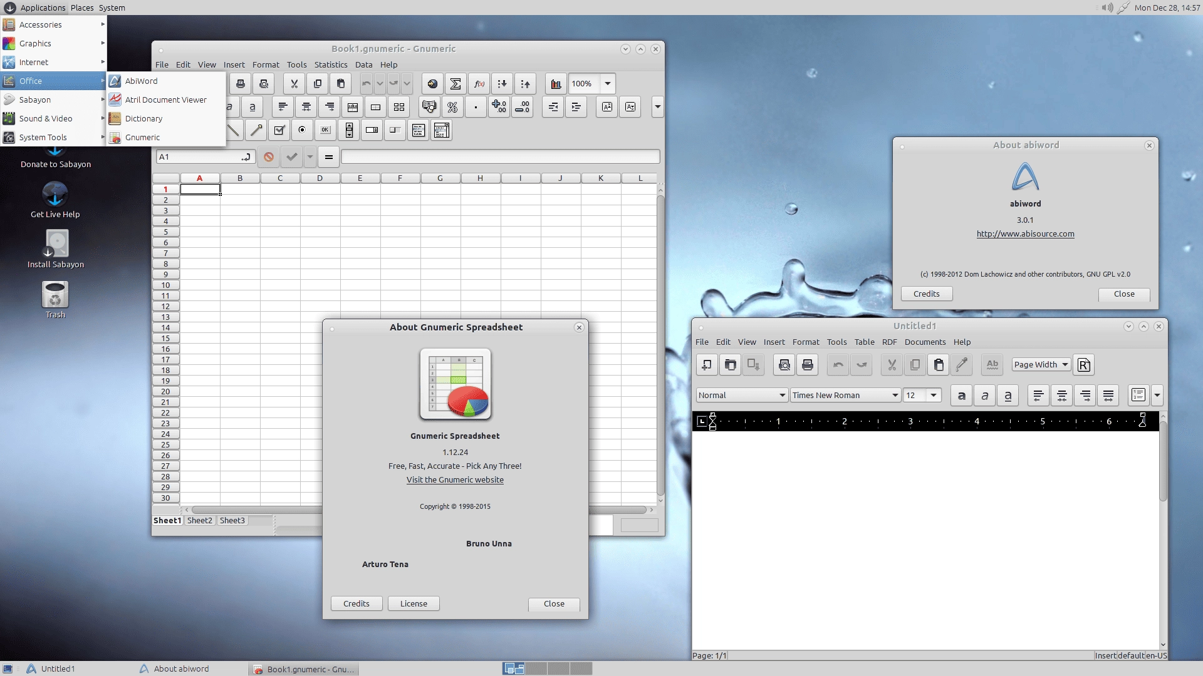Viewport: 1203px width, 676px height.
Task: Click the Paste icon in AbiWord toolbar
Action: click(x=939, y=365)
